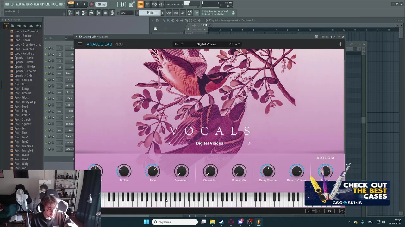This screenshot has width=405, height=227.
Task: Arm recording with Record button
Action: 91,4
